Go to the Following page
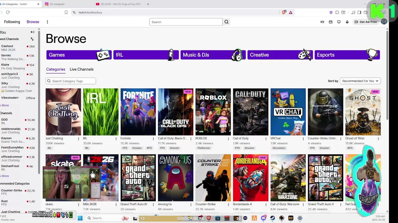 point(12,22)
